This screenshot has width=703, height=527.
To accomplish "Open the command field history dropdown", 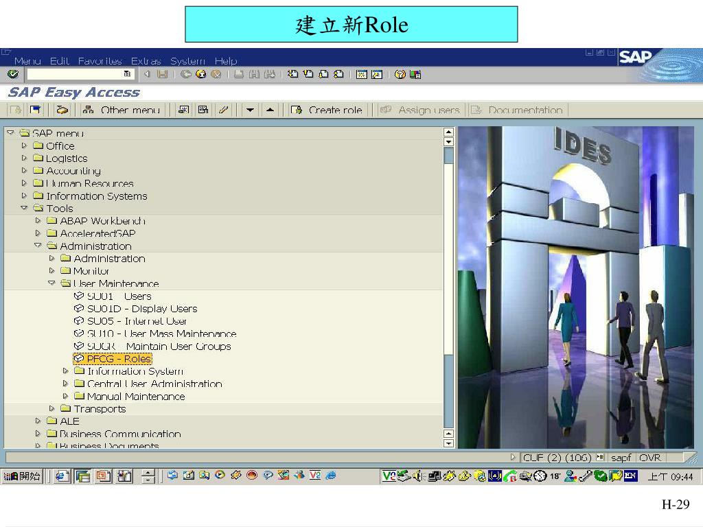I will coord(127,74).
